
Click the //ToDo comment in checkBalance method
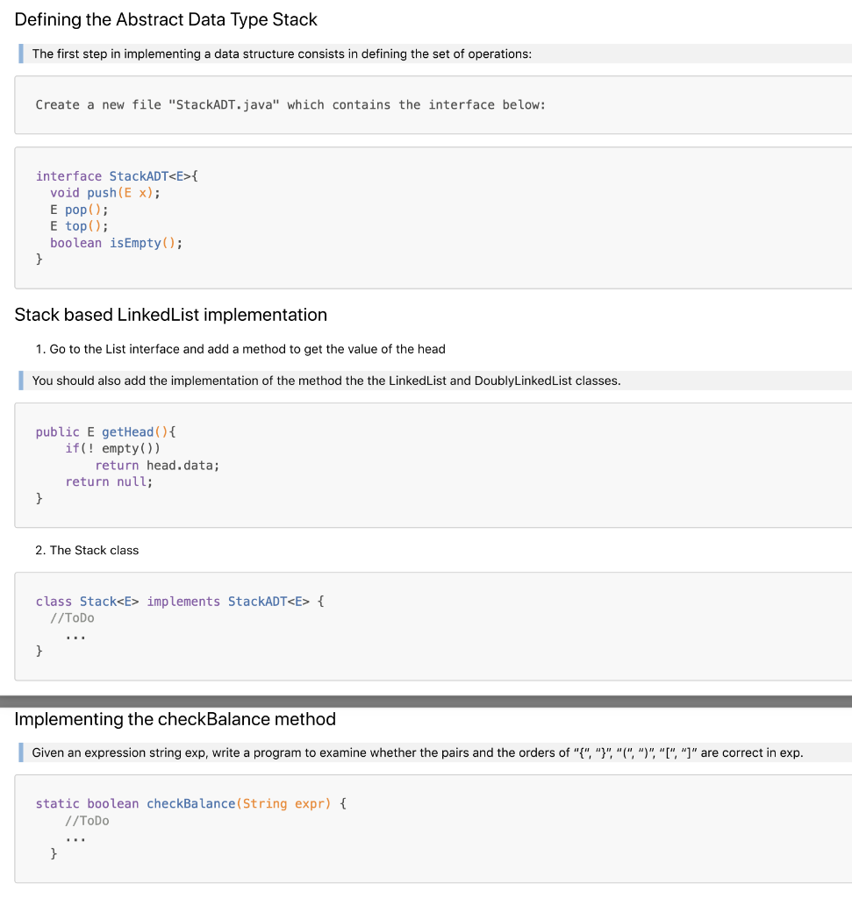click(87, 821)
